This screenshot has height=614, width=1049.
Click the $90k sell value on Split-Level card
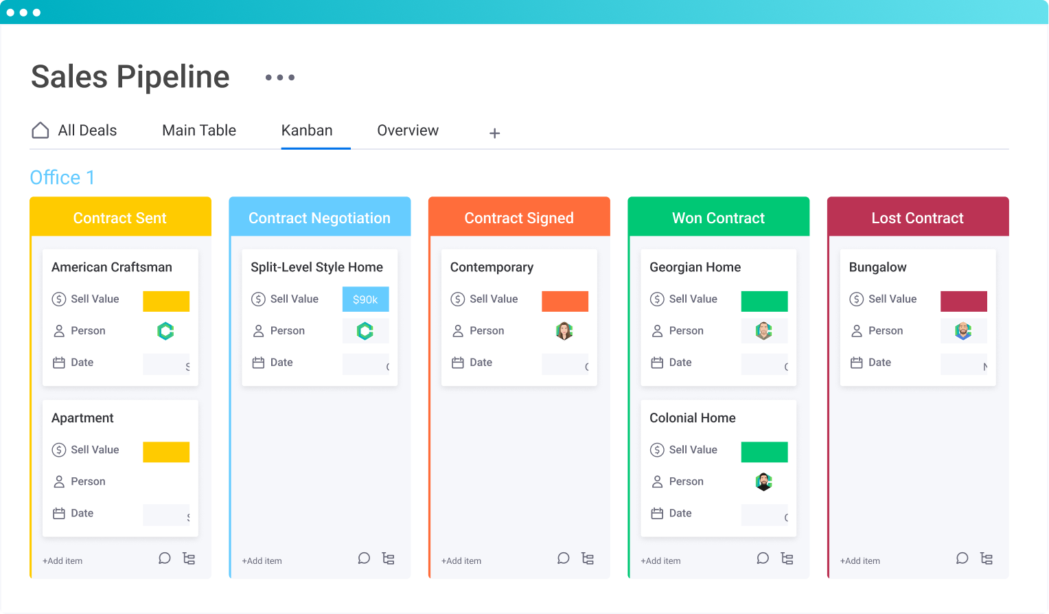coord(365,299)
